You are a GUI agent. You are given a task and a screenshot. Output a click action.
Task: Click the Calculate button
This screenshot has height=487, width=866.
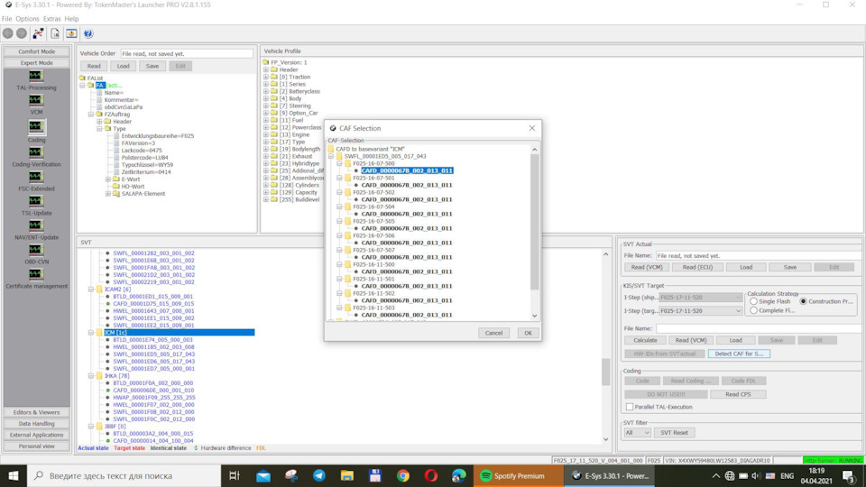click(645, 340)
